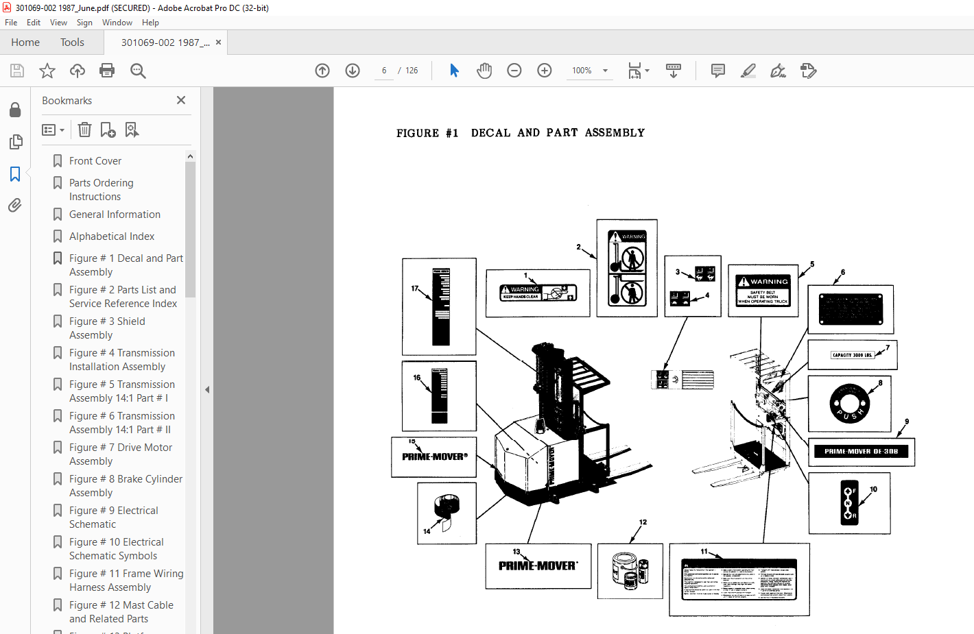Switch to the Home tab
The width and height of the screenshot is (974, 634).
(x=25, y=42)
